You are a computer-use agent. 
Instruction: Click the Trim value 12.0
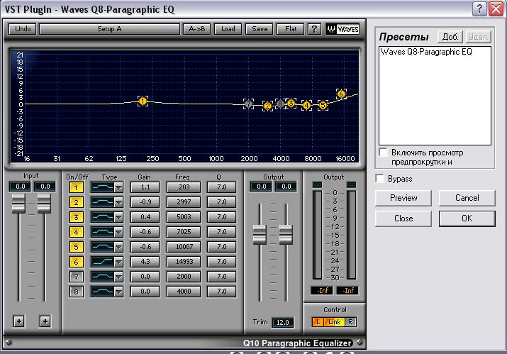283,322
